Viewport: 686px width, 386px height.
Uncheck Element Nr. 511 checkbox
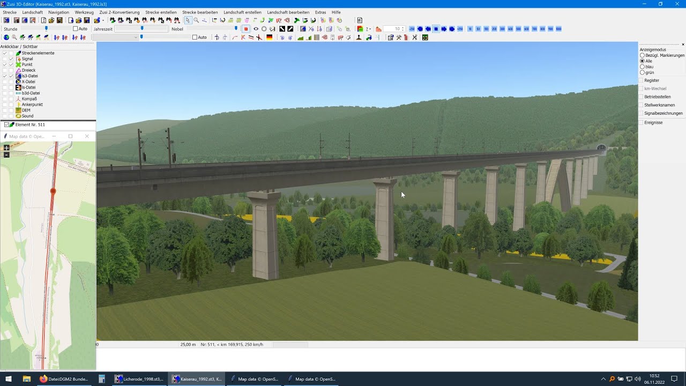point(6,124)
